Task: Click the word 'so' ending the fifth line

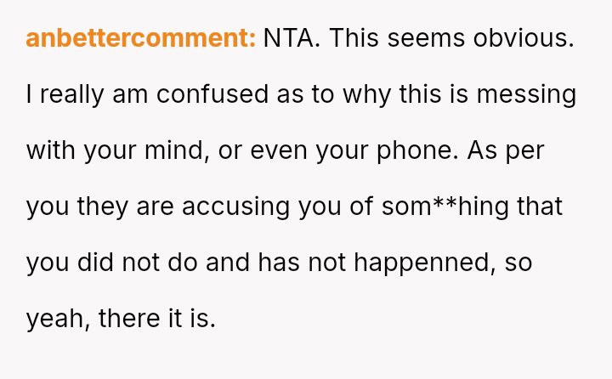Action: coord(518,263)
